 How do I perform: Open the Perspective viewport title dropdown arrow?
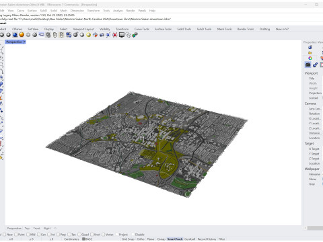tap(24, 42)
